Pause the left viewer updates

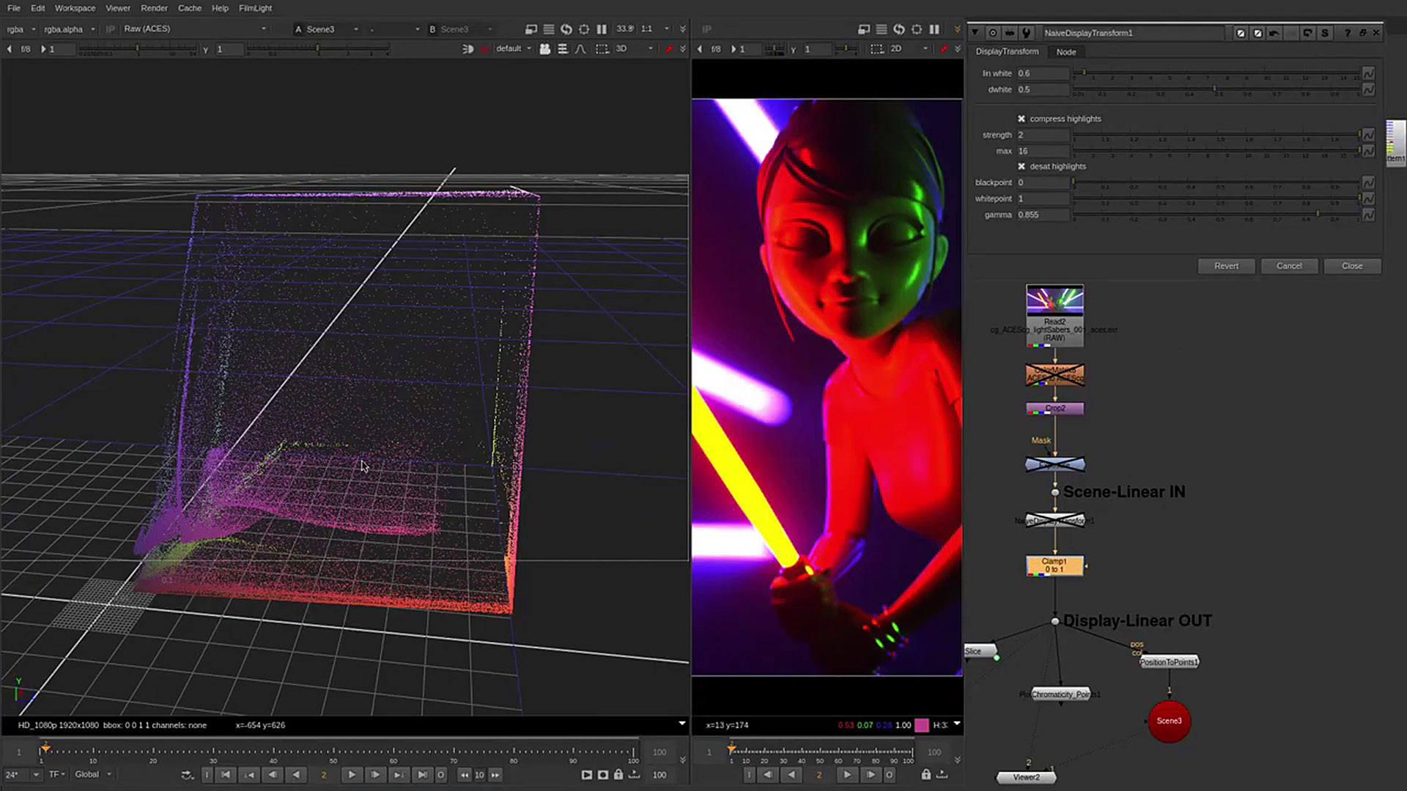602,29
